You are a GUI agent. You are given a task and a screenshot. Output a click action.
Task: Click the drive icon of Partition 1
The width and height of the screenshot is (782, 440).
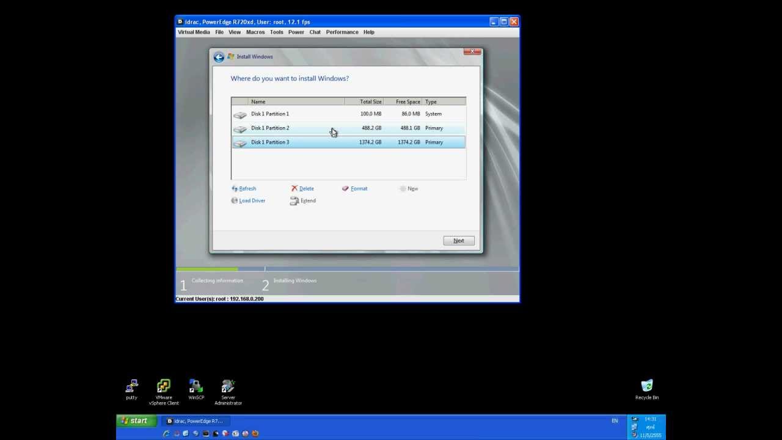coord(240,114)
